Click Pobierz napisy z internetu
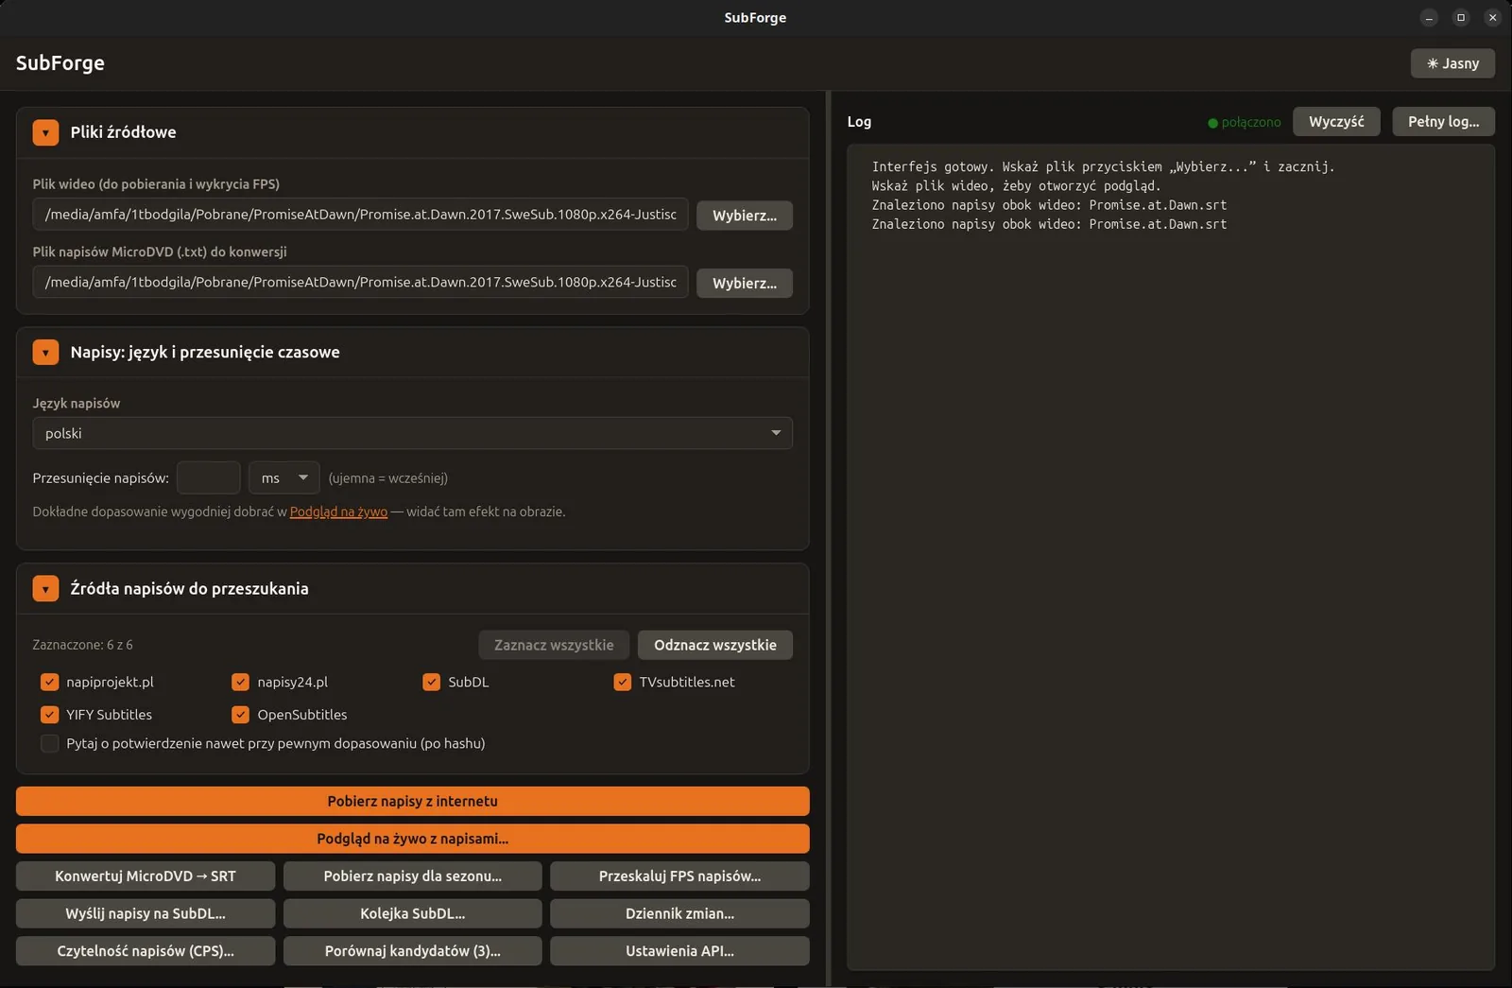 point(413,801)
